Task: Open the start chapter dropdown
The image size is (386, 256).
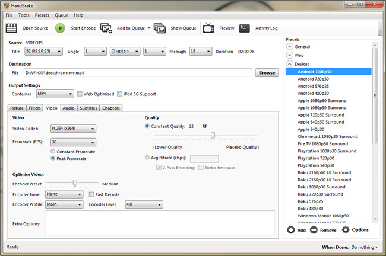Action: click(x=154, y=52)
